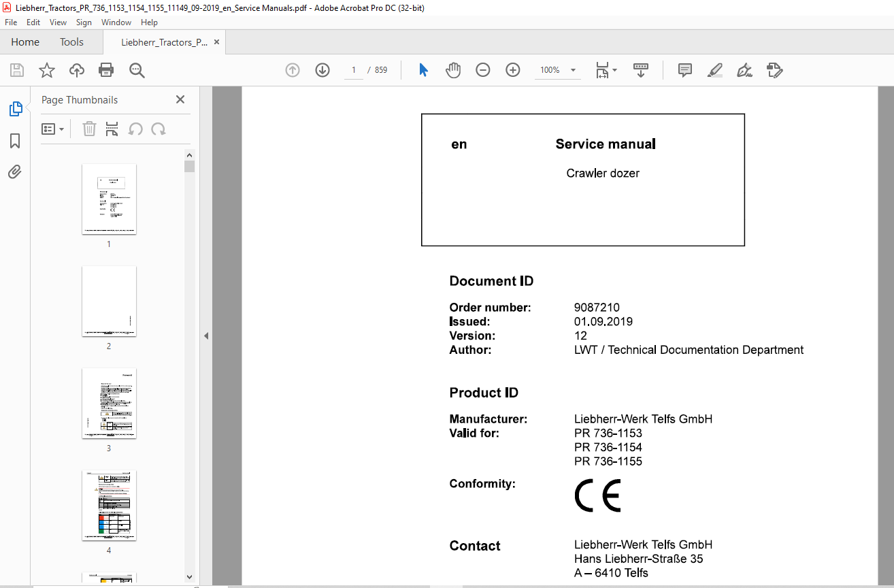Image resolution: width=894 pixels, height=588 pixels.
Task: Click the Document ID heading
Action: [x=491, y=281]
